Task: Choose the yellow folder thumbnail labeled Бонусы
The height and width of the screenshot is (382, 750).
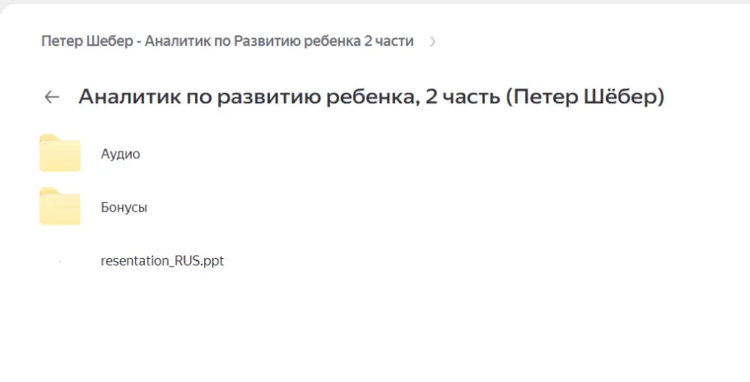Action: [60, 206]
